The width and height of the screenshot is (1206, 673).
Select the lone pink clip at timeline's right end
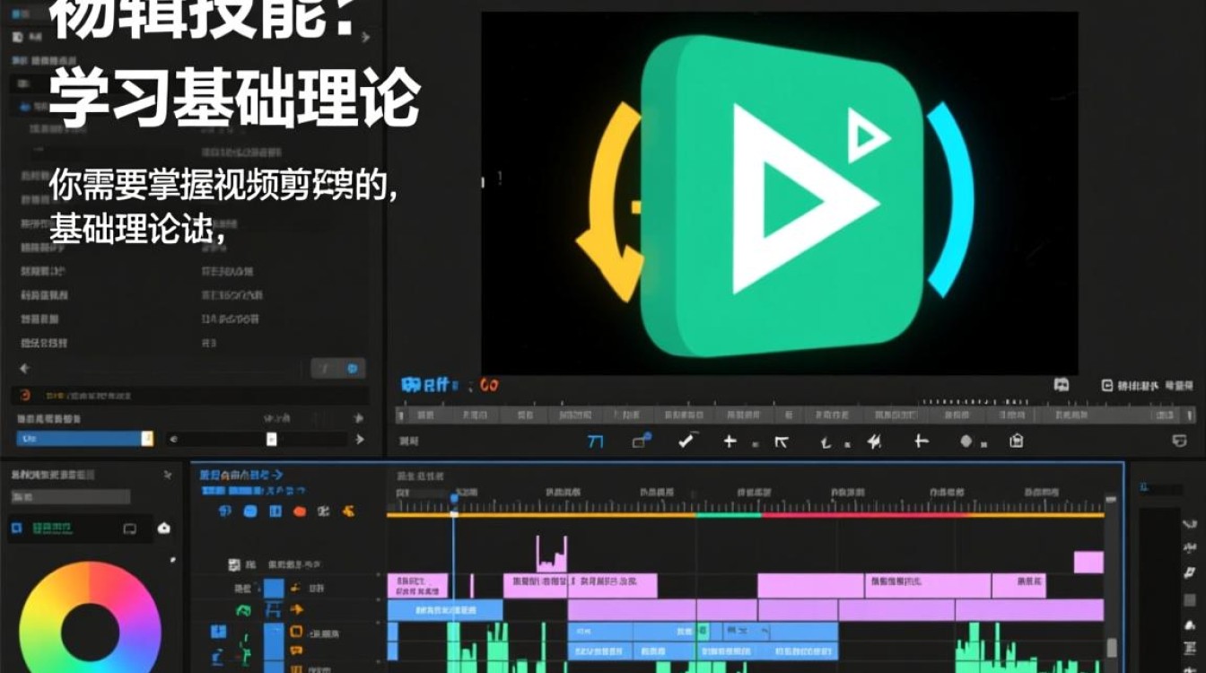pos(1088,563)
